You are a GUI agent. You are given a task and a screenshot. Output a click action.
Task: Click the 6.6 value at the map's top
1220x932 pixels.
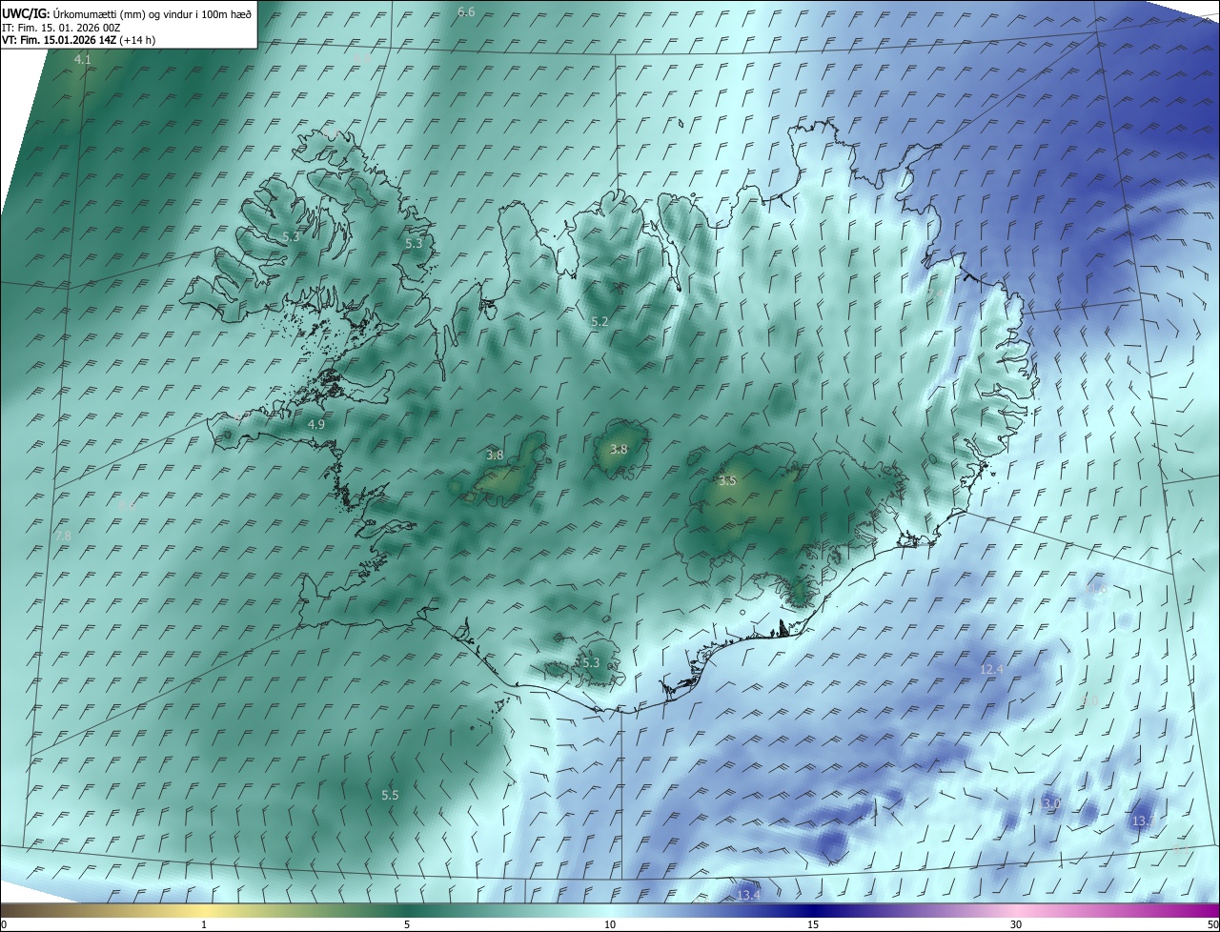(x=466, y=11)
